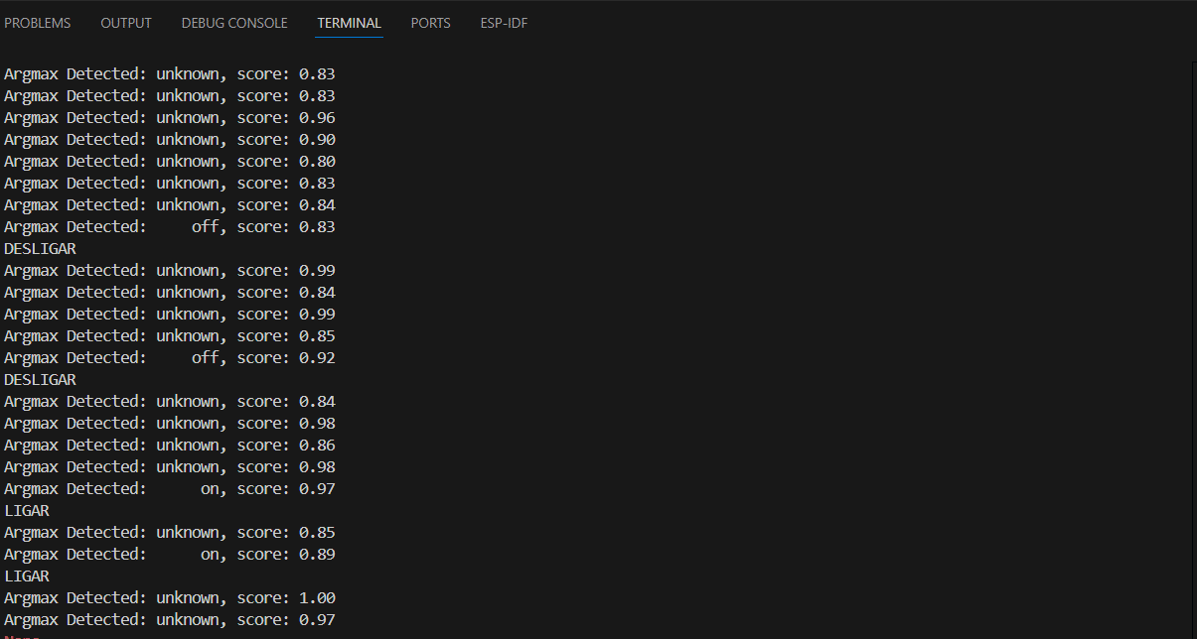Click the DESLIGAR line after off score 0.83
The width and height of the screenshot is (1197, 639).
click(x=41, y=249)
